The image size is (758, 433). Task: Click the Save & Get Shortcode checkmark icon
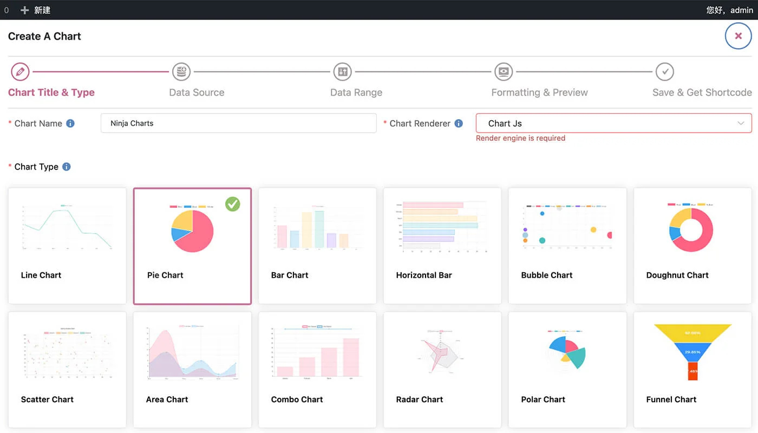[x=664, y=71]
